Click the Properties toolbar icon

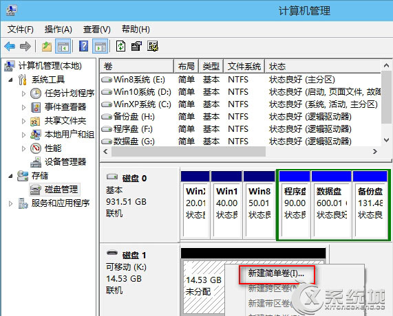(136, 46)
